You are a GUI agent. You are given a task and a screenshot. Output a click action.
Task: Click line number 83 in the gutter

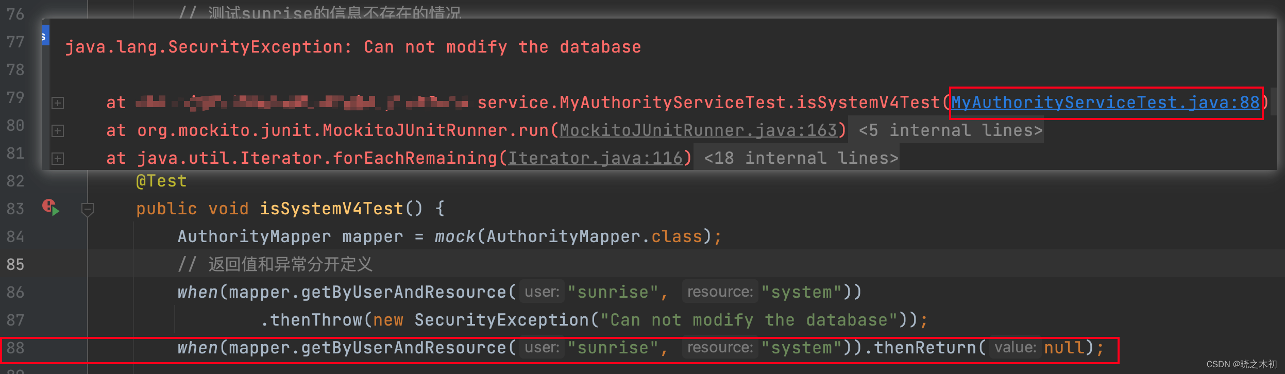tap(15, 209)
